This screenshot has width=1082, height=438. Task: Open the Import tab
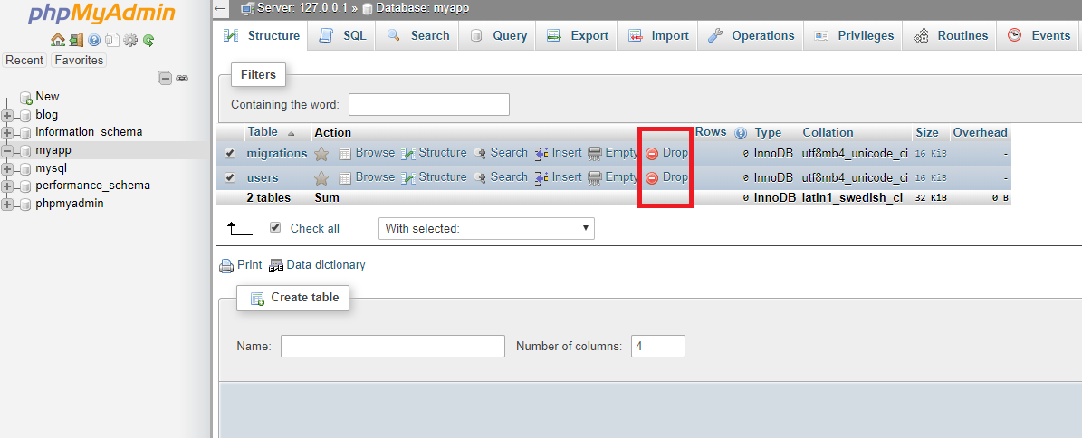point(658,36)
